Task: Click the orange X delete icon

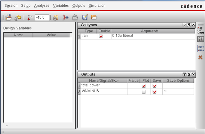Action: click(201, 57)
